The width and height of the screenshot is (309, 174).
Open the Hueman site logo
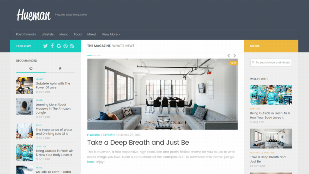pos(33,15)
